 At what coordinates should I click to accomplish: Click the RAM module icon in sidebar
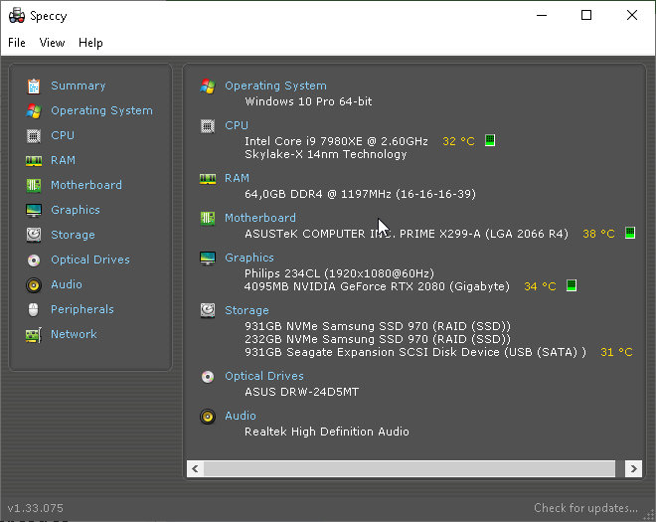[x=34, y=160]
